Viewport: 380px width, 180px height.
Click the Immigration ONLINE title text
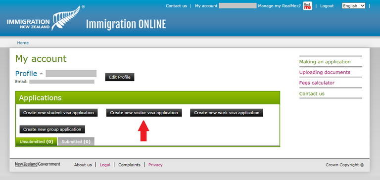click(126, 24)
